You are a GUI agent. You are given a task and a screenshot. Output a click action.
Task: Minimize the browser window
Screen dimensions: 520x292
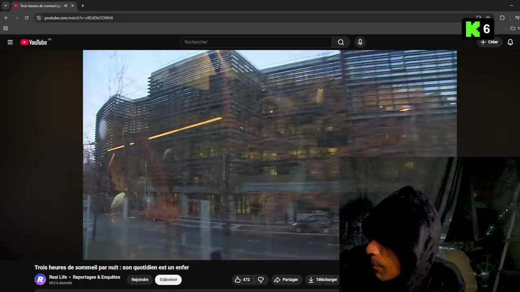click(x=511, y=6)
